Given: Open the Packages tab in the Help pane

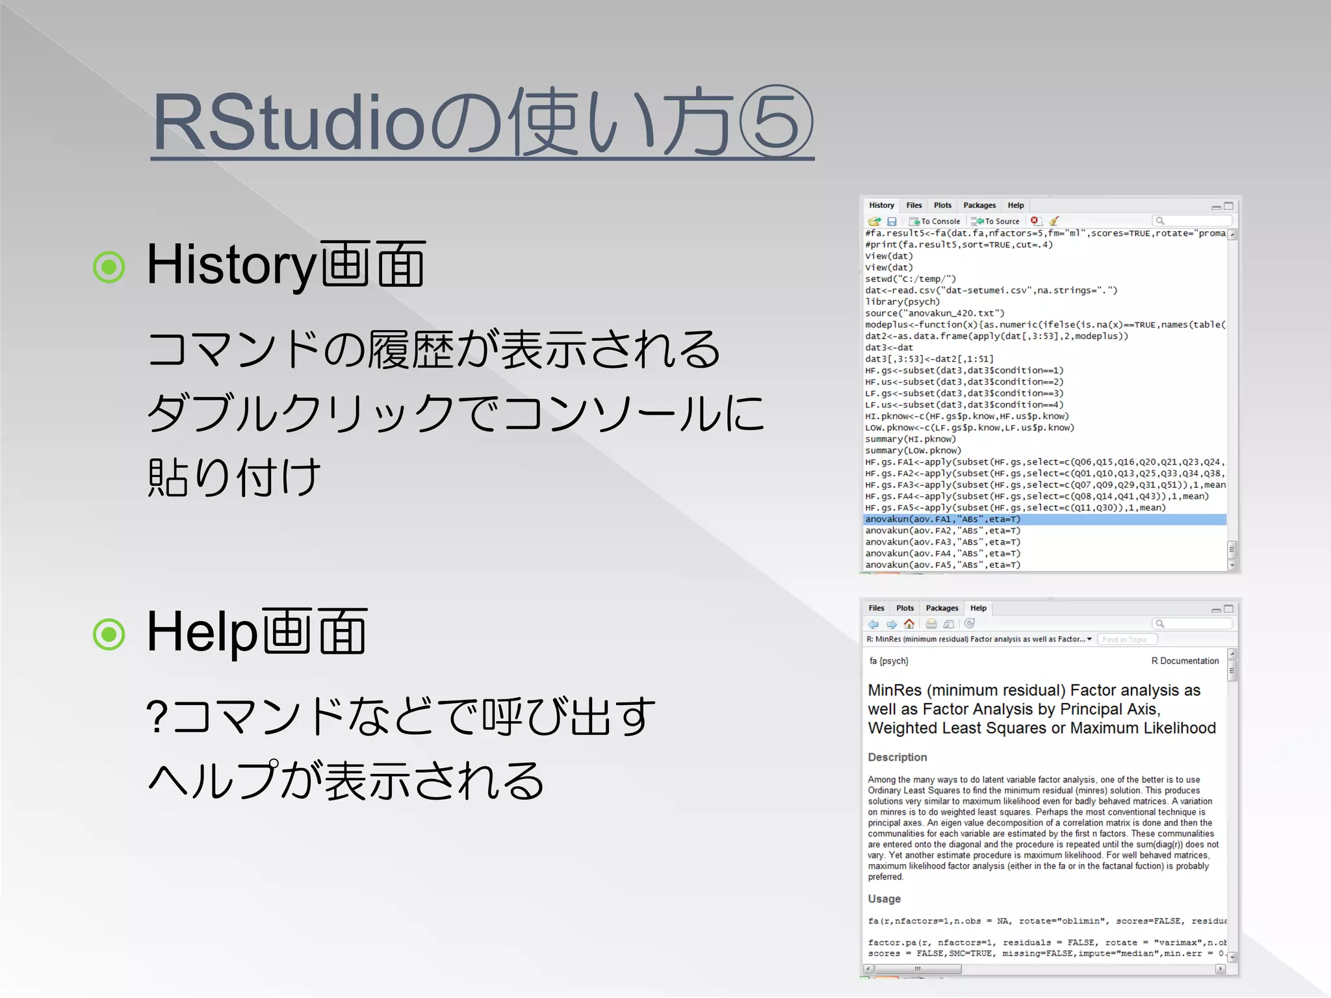Looking at the screenshot, I should [942, 608].
